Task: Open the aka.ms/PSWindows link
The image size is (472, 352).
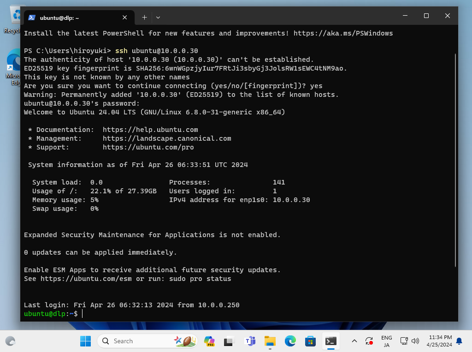Action: click(x=343, y=33)
